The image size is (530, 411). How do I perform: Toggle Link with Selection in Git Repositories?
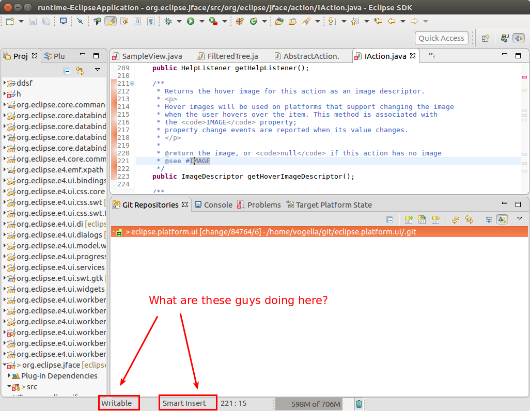click(469, 219)
